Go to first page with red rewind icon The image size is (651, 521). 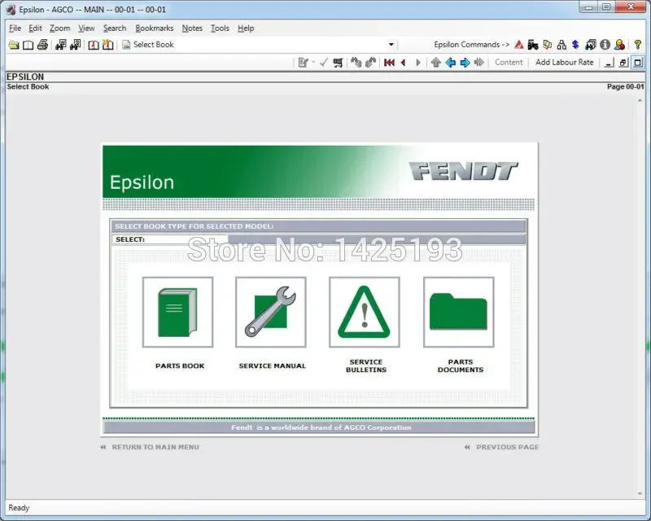390,63
